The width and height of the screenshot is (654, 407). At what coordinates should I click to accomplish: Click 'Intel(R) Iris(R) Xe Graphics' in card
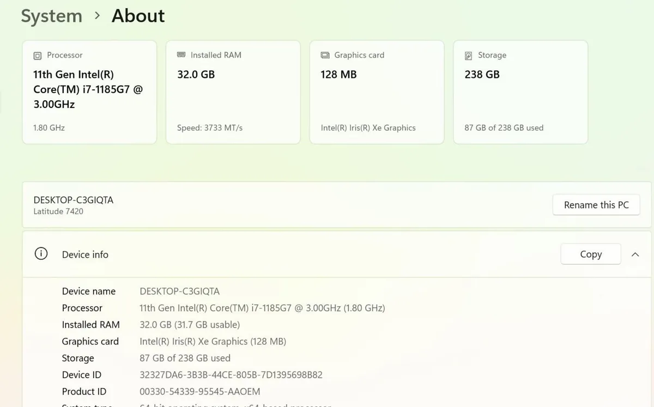[x=368, y=127]
